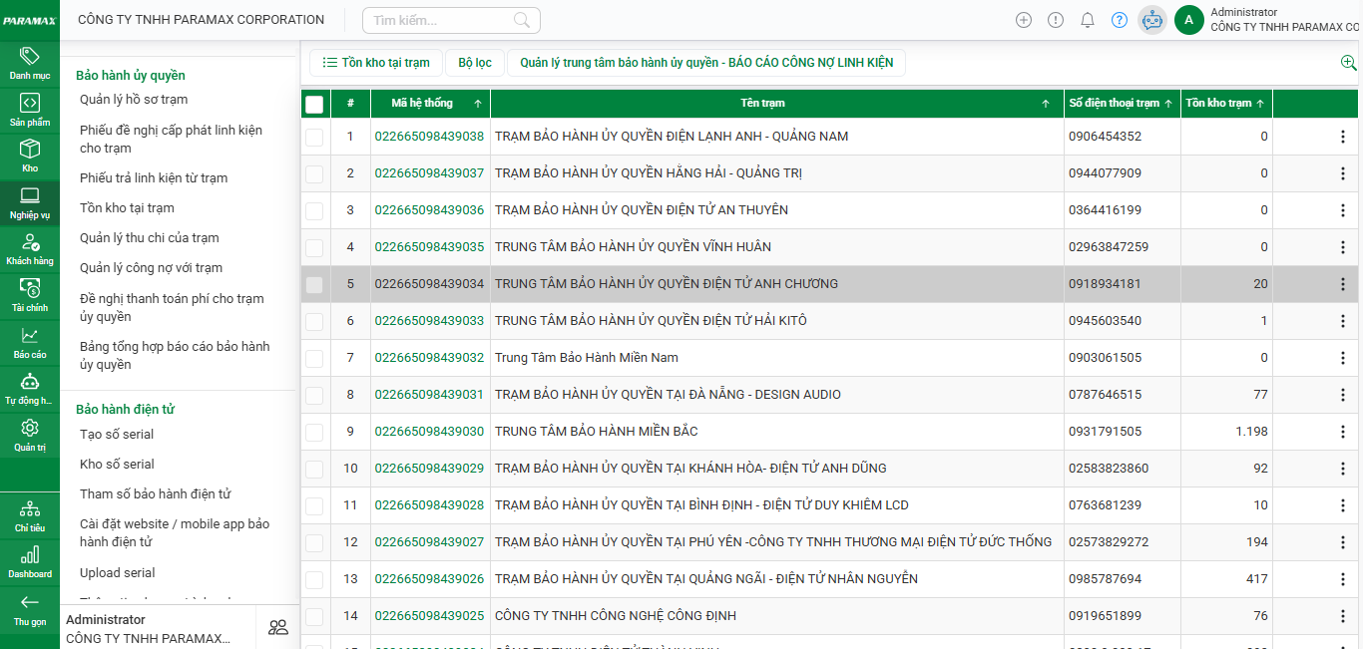Open the Quản trị gear icon
Viewport: 1363px width, 649px height.
click(x=30, y=429)
